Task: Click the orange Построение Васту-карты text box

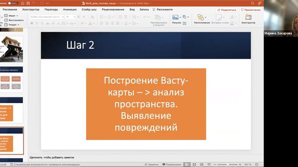Action: pos(146,104)
